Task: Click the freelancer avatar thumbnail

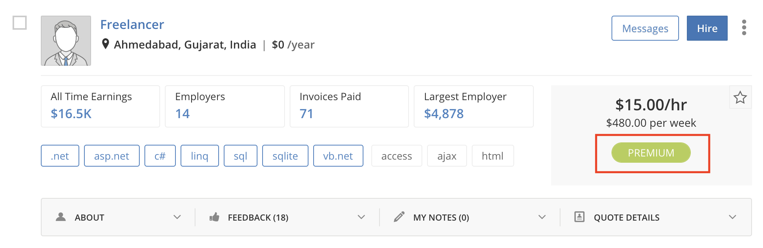Action: tap(66, 41)
